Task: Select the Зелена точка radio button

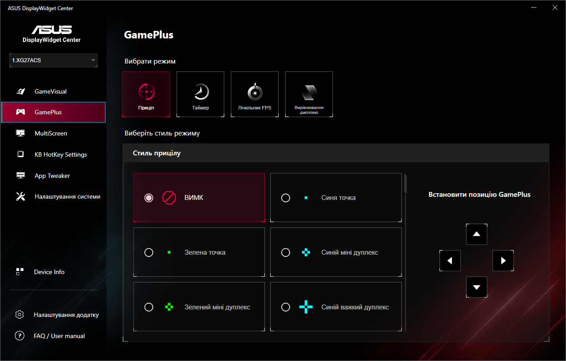Action: click(149, 252)
